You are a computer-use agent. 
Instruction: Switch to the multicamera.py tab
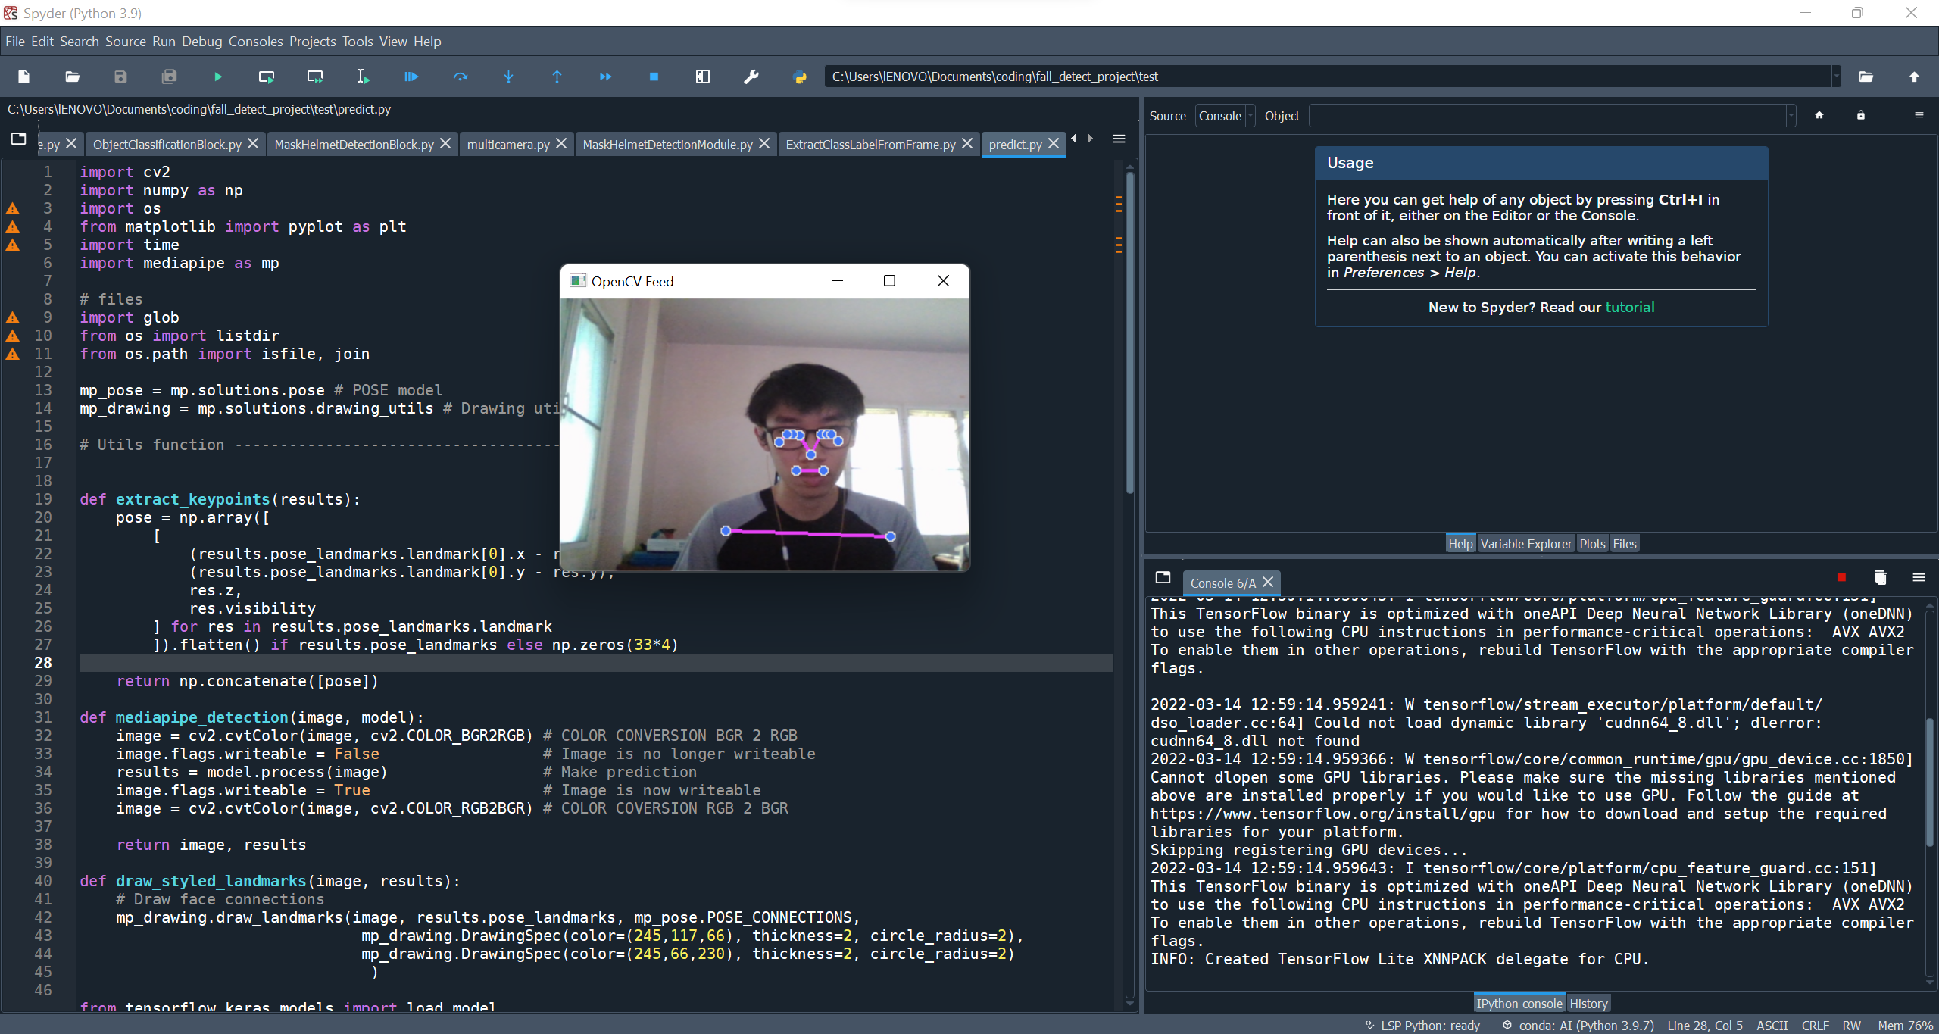(x=507, y=144)
